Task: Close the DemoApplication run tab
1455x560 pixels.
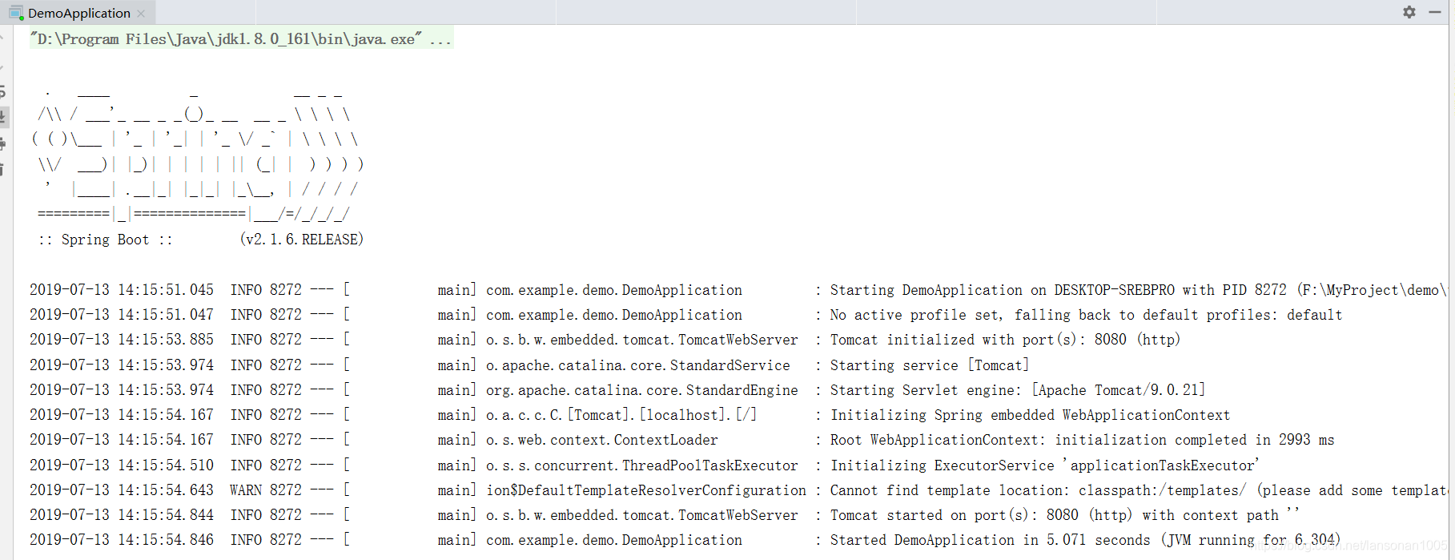Action: tap(142, 14)
